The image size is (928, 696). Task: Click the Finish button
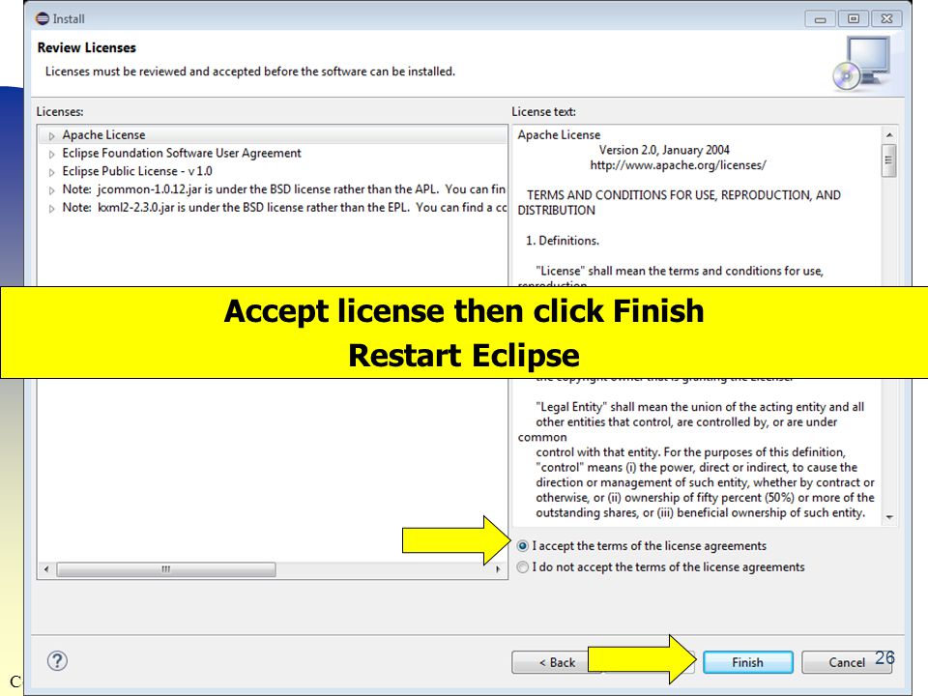coord(748,662)
